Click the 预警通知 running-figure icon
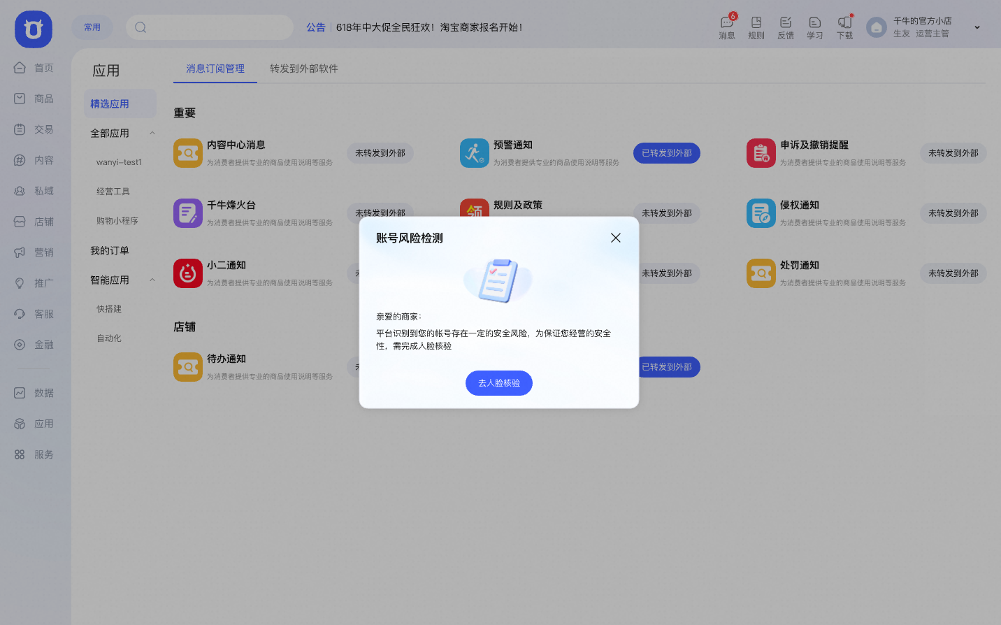 475,153
